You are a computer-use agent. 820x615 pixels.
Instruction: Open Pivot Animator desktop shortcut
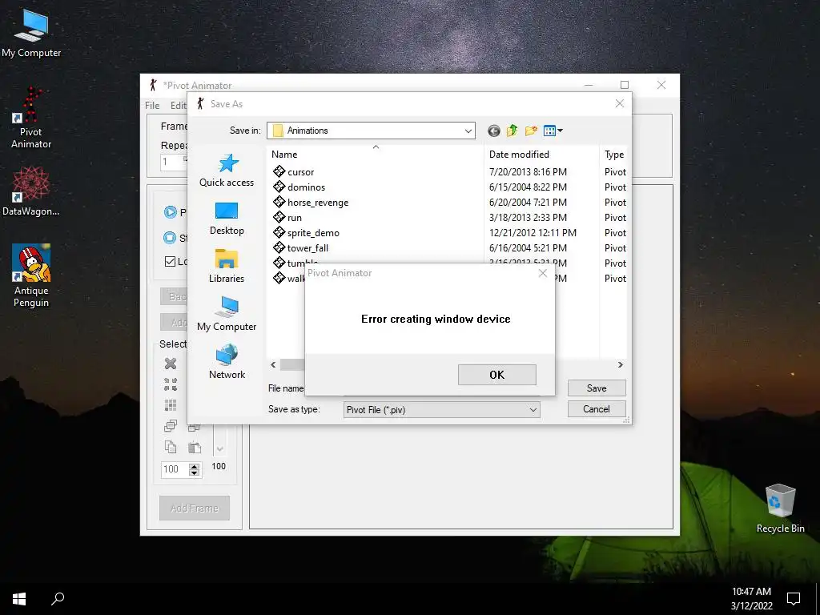[31, 118]
